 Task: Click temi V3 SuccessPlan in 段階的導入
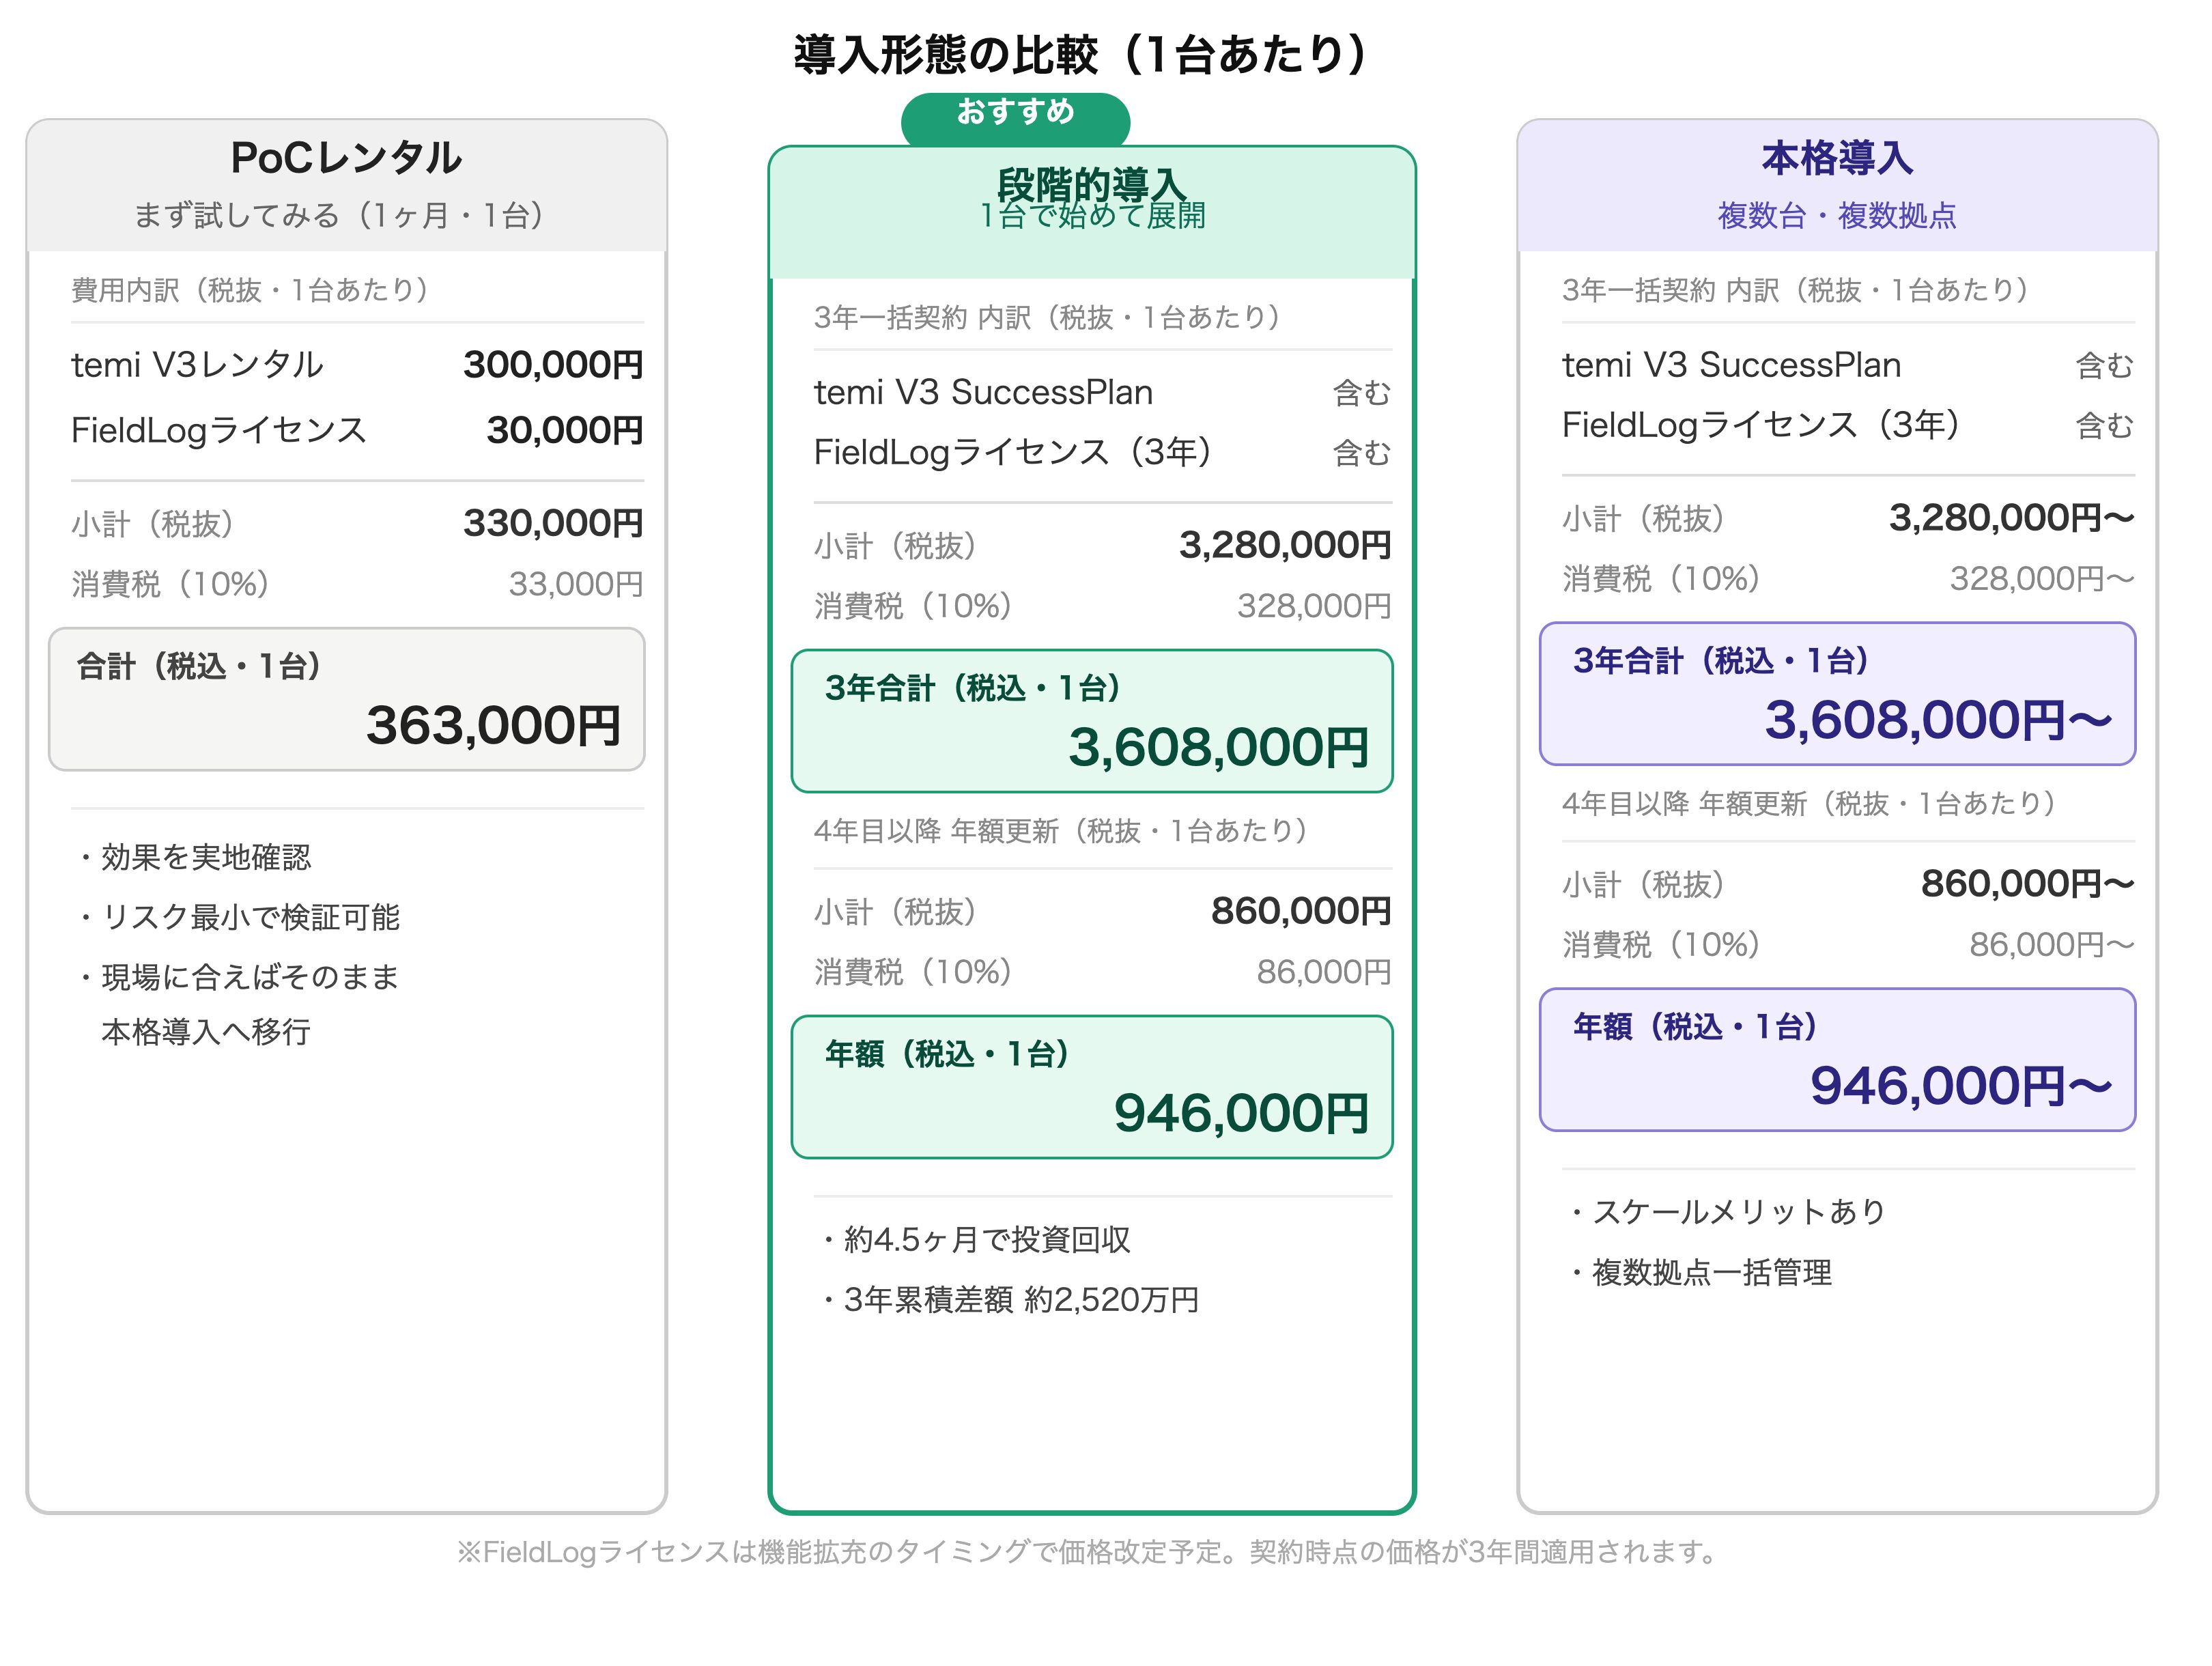[983, 393]
